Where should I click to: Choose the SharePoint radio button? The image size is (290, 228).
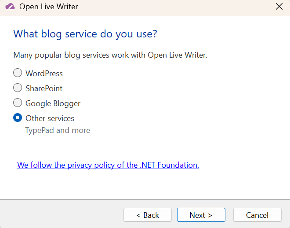[x=18, y=88]
